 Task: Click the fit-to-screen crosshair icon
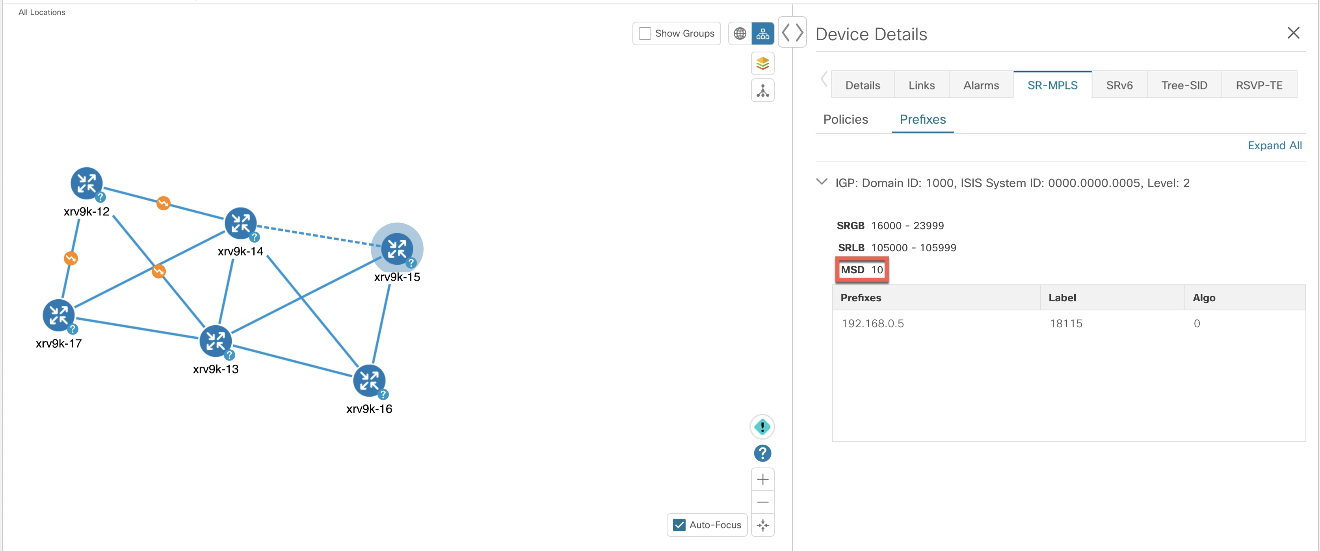762,525
